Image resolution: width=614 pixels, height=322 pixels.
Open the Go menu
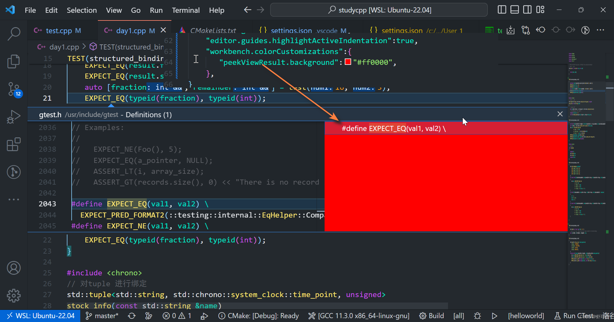click(x=136, y=10)
